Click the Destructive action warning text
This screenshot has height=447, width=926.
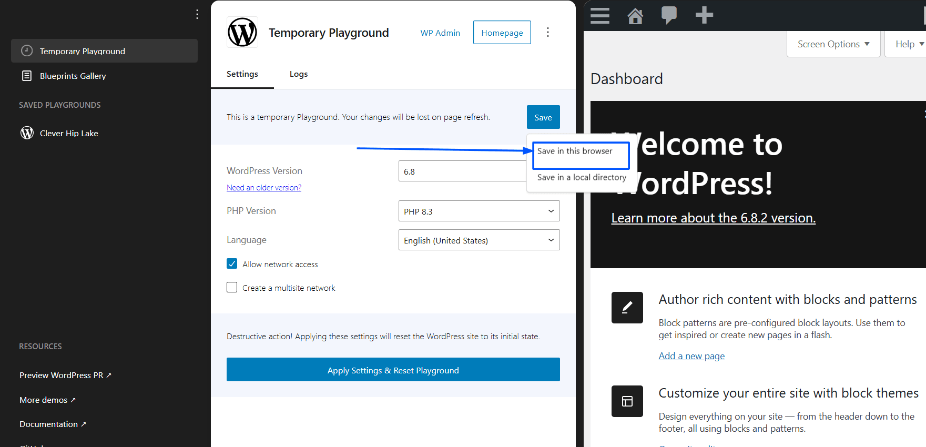[x=383, y=337]
